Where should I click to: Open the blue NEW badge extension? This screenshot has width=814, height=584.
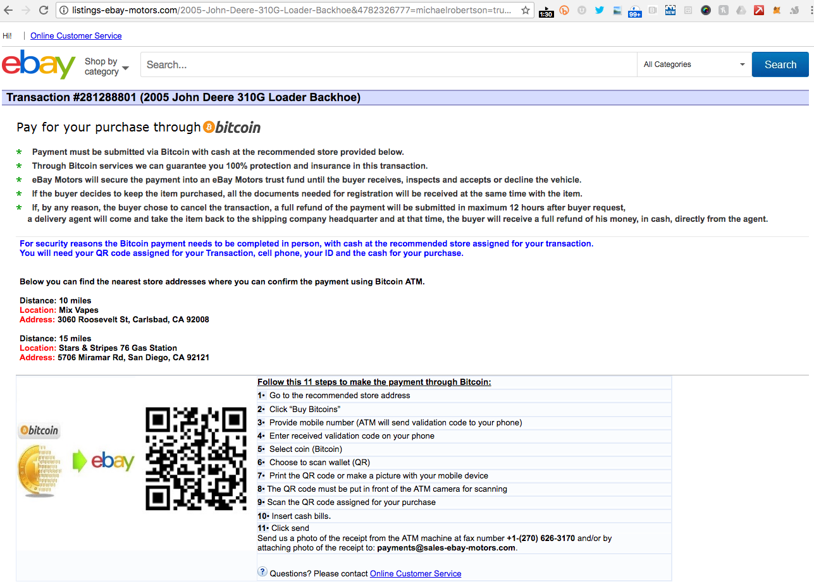[670, 10]
